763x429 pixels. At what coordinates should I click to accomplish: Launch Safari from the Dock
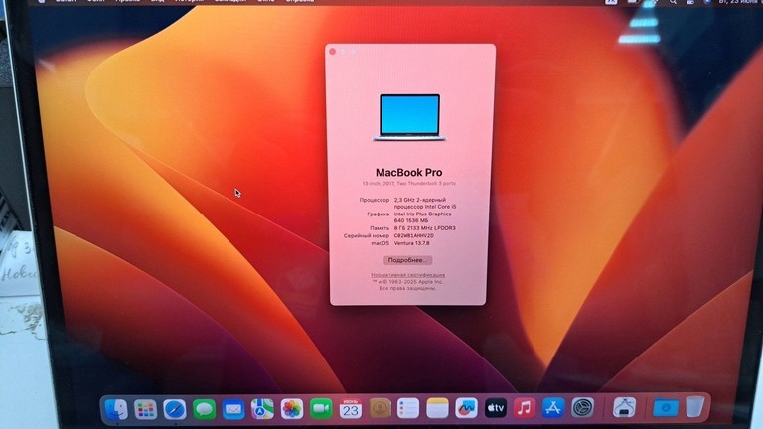pyautogui.click(x=175, y=409)
